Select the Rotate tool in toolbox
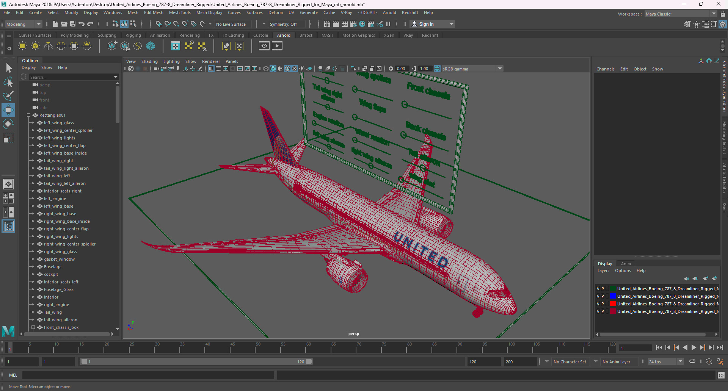This screenshot has width=728, height=391. pyautogui.click(x=8, y=124)
